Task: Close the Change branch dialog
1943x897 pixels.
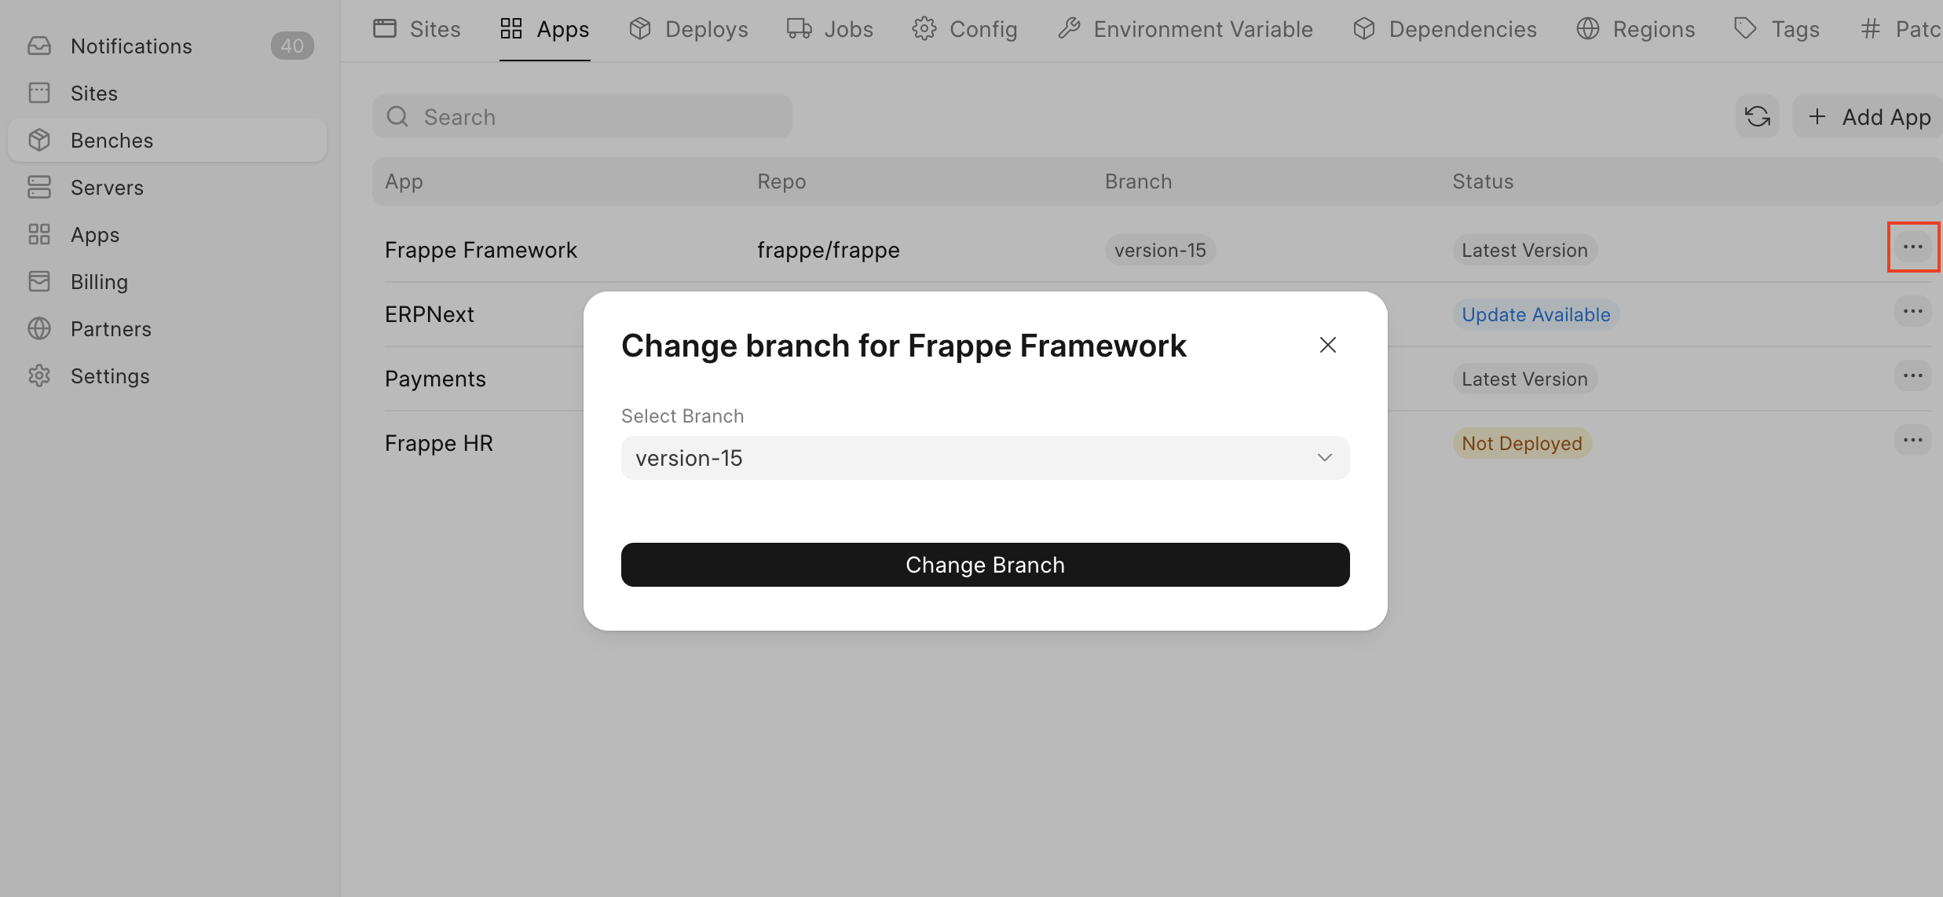Action: point(1327,345)
